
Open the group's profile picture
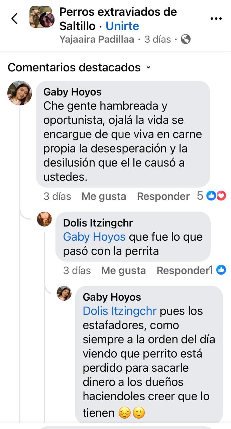tap(42, 17)
